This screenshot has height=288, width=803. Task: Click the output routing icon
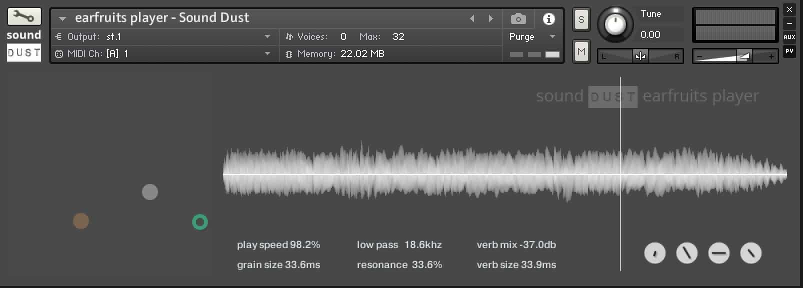tap(58, 36)
